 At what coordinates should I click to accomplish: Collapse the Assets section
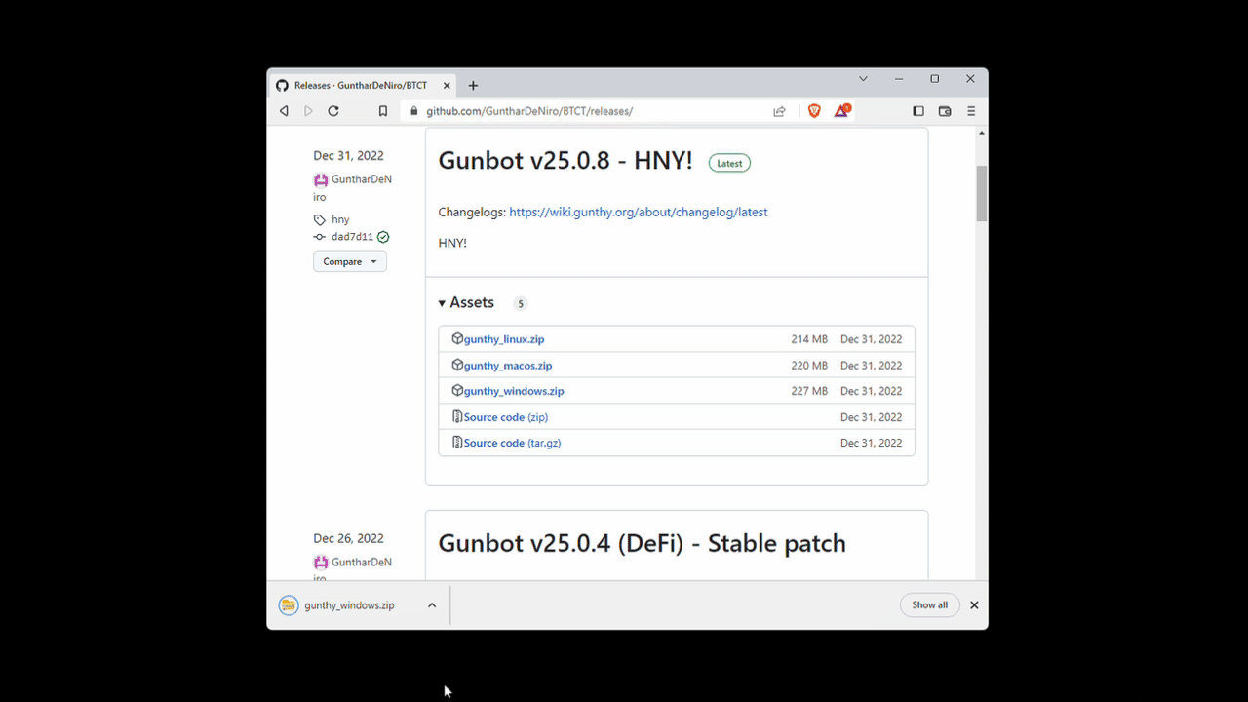(x=467, y=303)
